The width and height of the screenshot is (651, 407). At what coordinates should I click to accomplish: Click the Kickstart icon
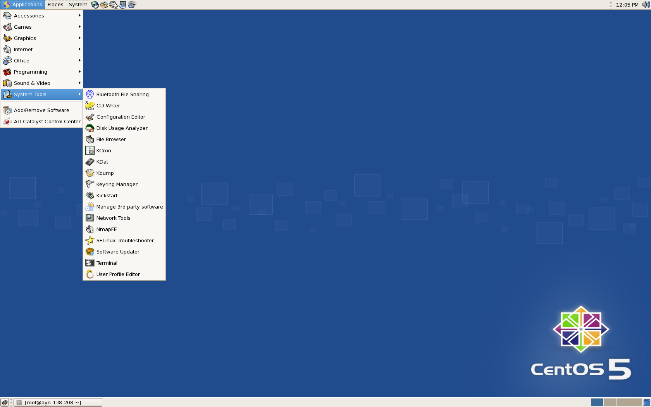coord(90,195)
